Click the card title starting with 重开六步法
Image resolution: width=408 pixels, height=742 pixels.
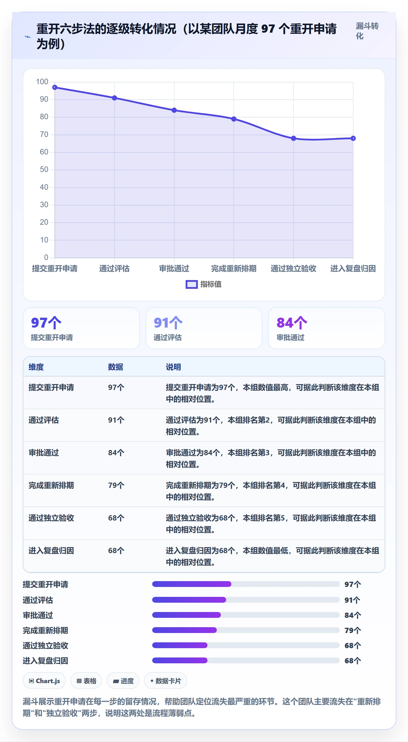click(187, 36)
